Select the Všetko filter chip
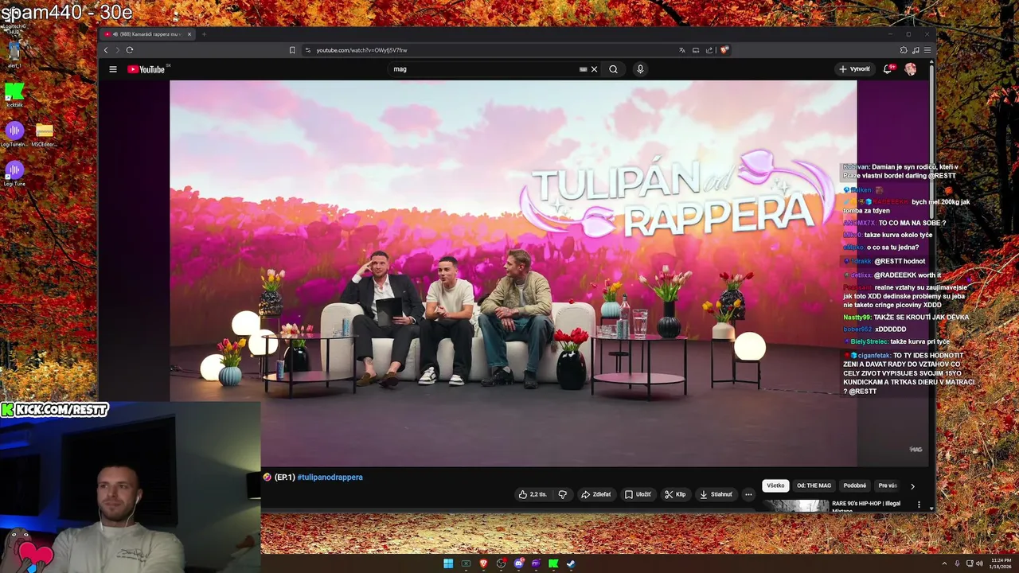The width and height of the screenshot is (1019, 573). [x=775, y=485]
